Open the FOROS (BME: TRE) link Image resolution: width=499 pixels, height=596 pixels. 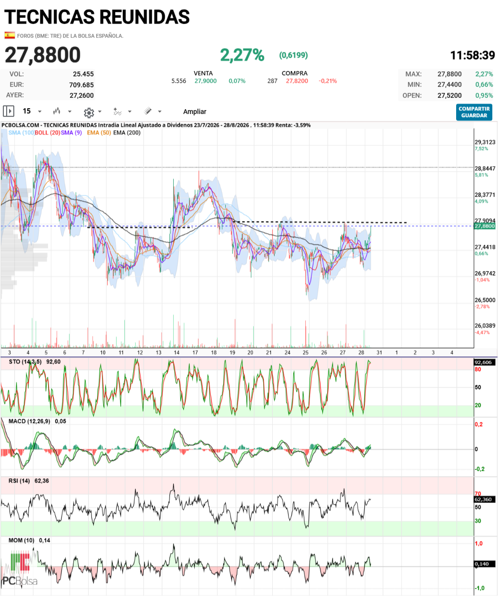click(x=70, y=36)
